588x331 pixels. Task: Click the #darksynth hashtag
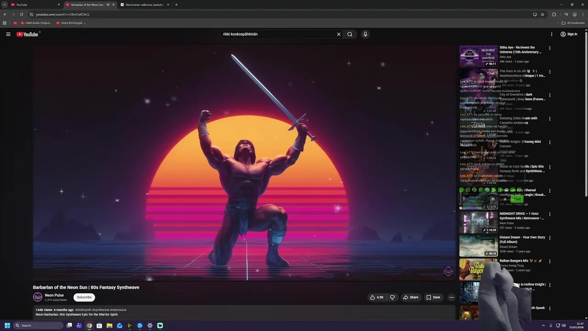click(83, 310)
